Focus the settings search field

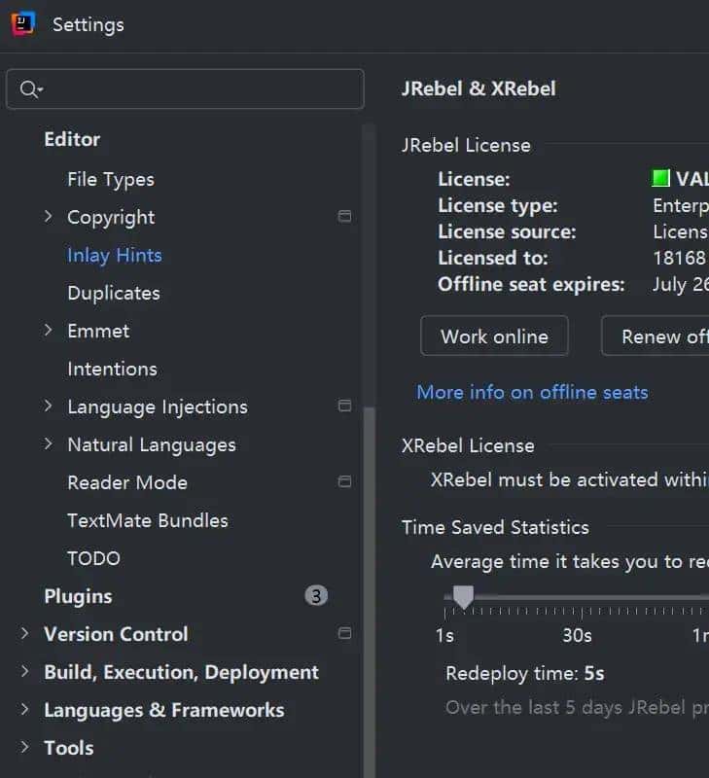195,89
